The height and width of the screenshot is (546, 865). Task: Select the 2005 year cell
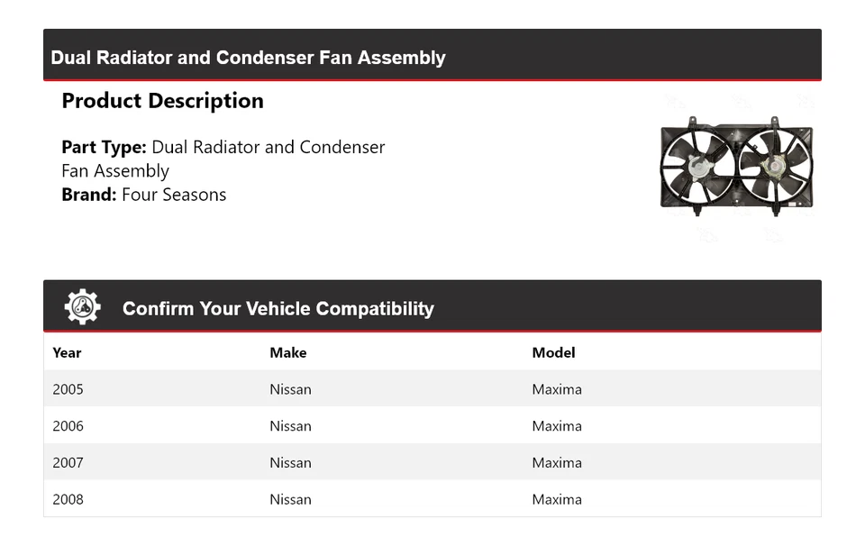click(68, 389)
